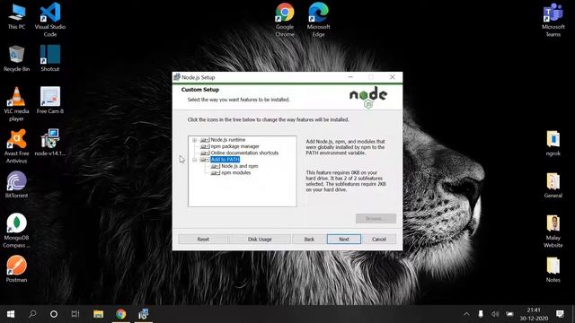The image size is (575, 323).
Task: Expand the Node.js runtime tree node
Action: click(x=194, y=140)
